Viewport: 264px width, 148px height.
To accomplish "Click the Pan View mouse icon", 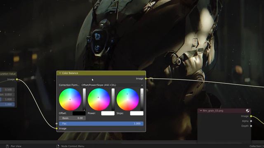I will (7, 146).
